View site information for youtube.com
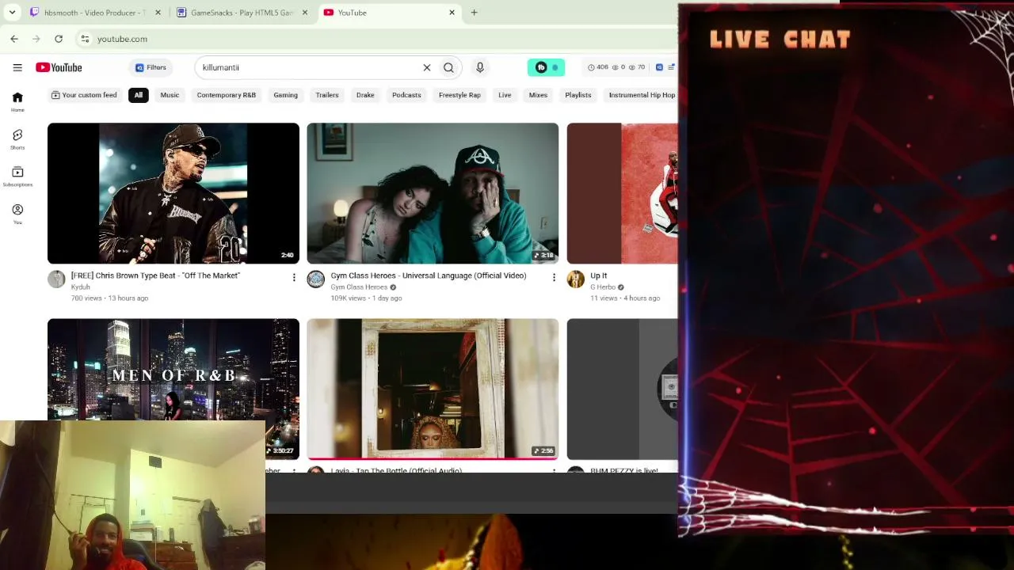This screenshot has width=1014, height=570. [x=85, y=39]
